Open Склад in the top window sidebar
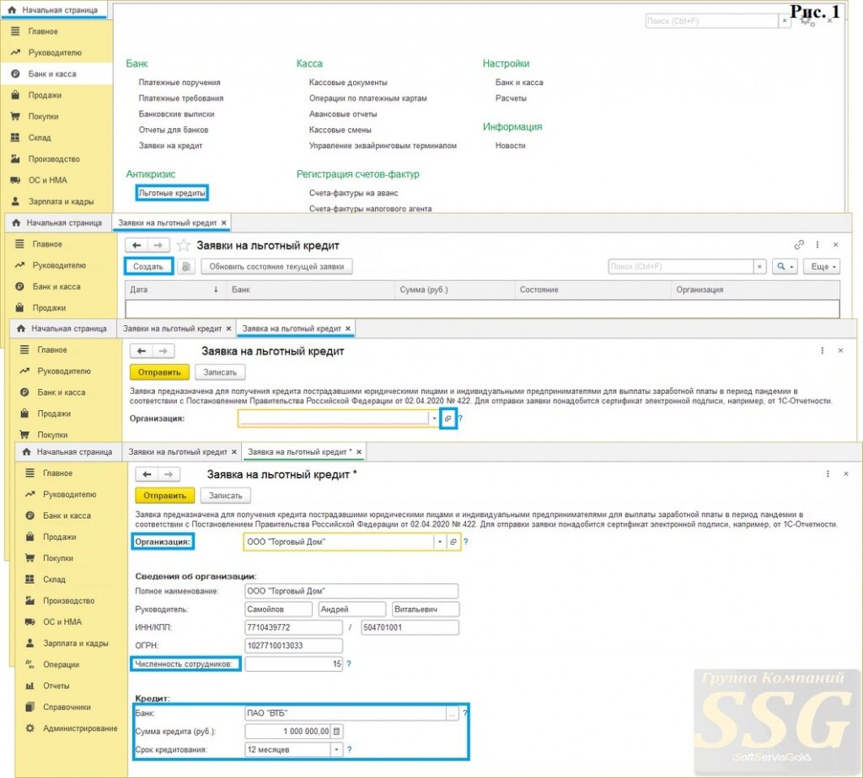Screen dimensions: 863x778 (39, 137)
